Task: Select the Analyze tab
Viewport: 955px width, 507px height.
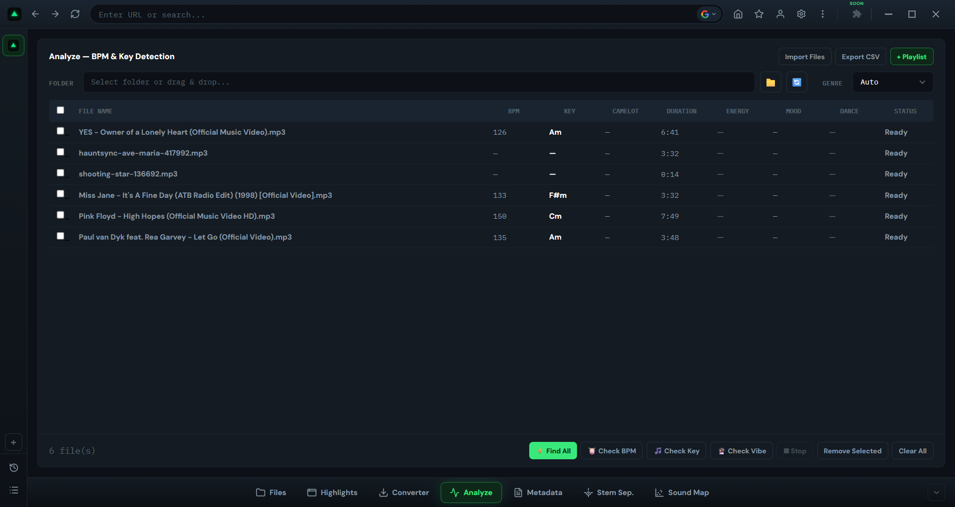Action: (471, 493)
